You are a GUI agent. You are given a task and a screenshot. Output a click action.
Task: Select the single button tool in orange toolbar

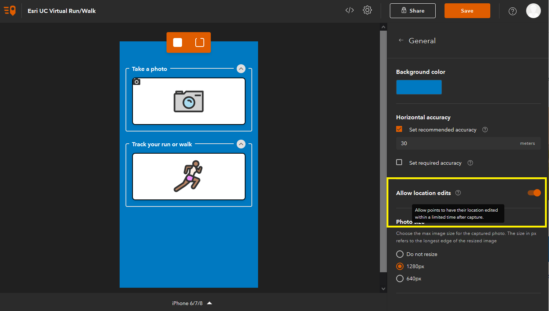[x=178, y=42]
